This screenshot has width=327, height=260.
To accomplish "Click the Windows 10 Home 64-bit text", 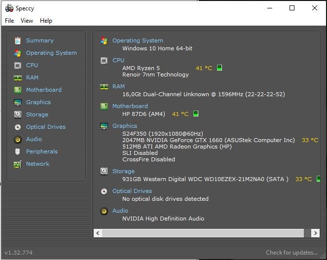I will [157, 48].
